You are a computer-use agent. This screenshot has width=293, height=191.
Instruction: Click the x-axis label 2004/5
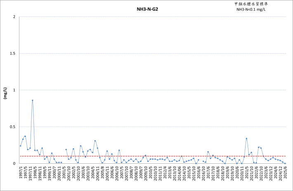pos(93,173)
